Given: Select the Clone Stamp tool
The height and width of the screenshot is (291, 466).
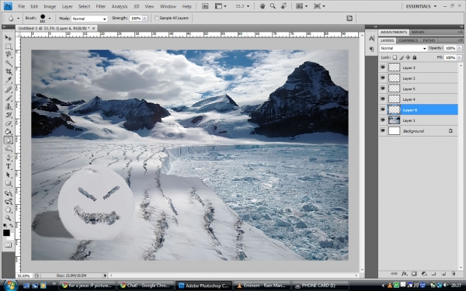Looking at the screenshot, I should (x=8, y=106).
